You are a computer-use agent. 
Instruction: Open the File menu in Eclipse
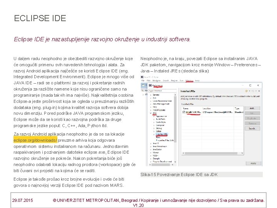click(x=143, y=81)
